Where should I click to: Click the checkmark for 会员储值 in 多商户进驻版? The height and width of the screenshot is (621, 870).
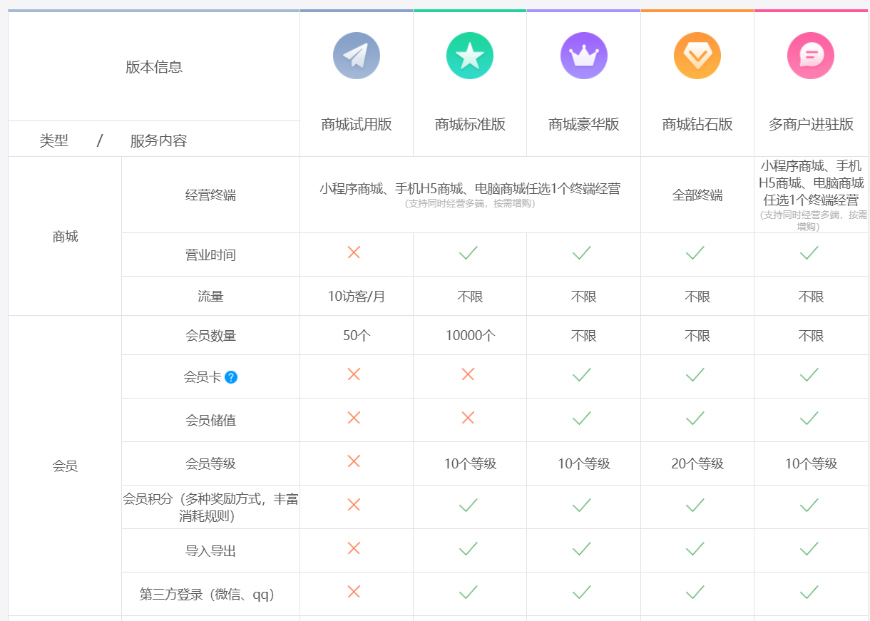click(x=809, y=418)
